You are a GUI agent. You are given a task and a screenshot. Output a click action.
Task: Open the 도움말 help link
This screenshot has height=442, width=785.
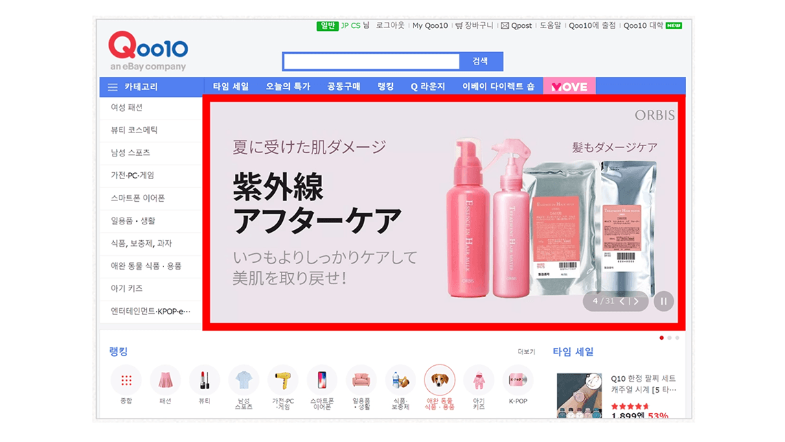(549, 25)
